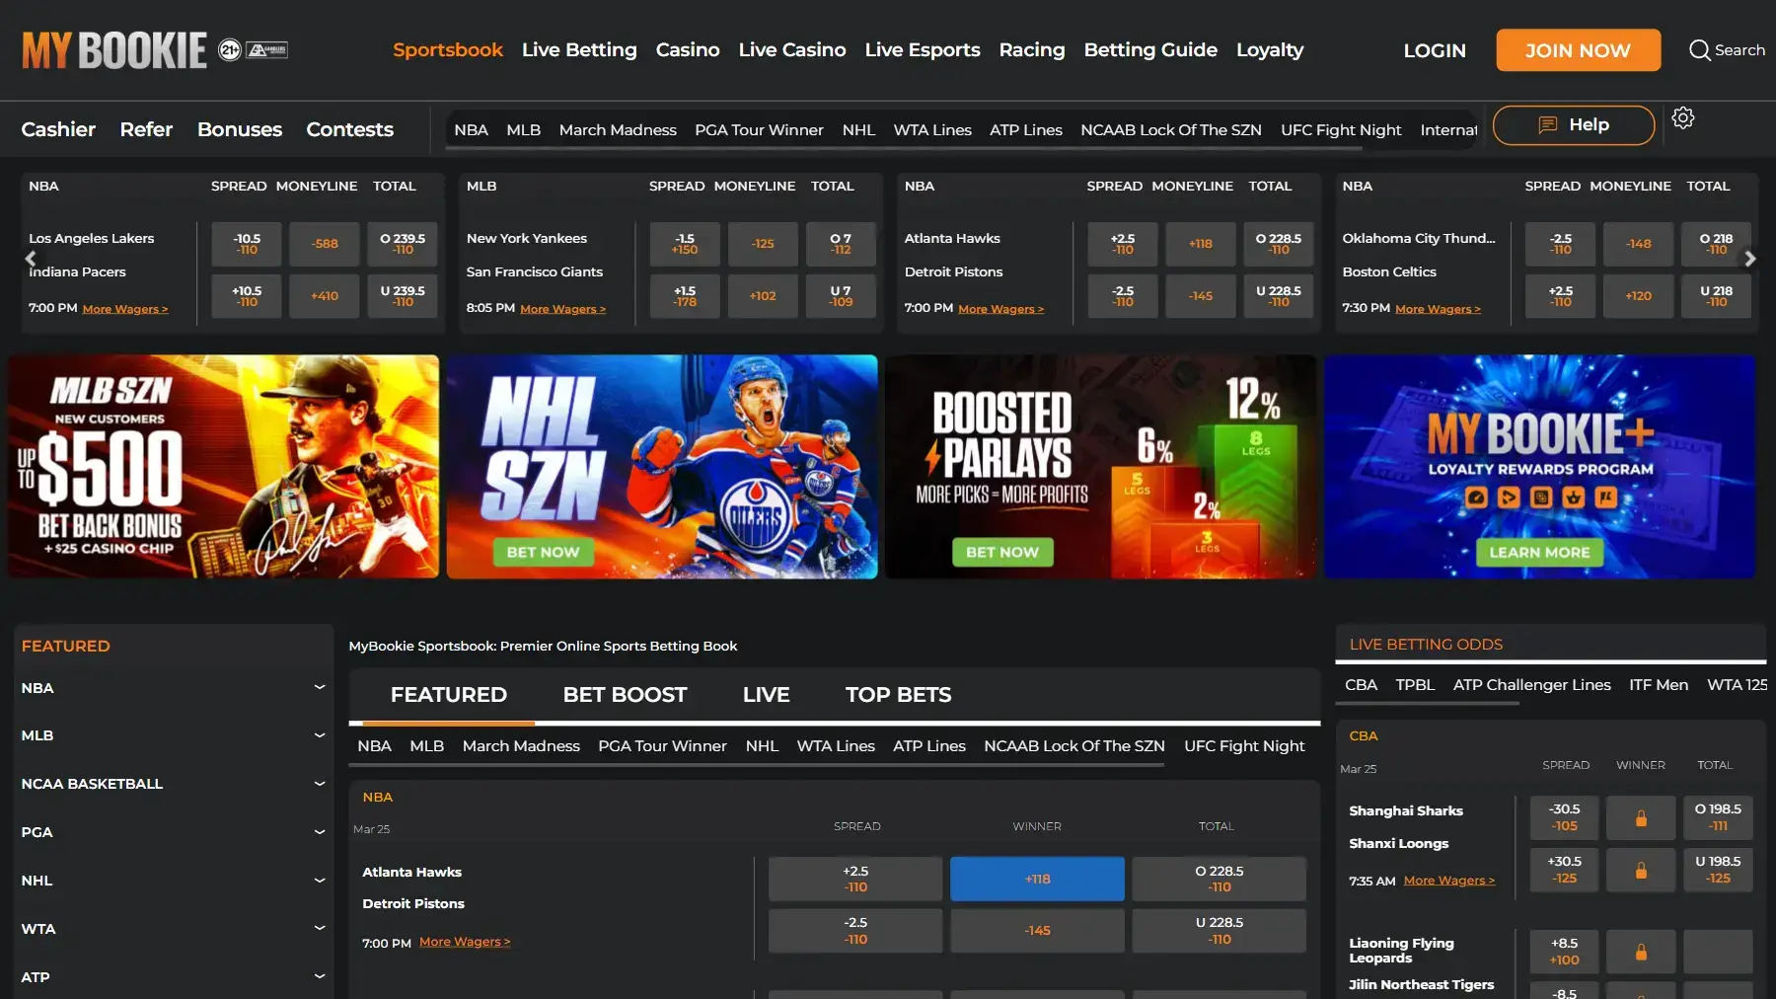Select the TPBL live odds tab

[1415, 685]
